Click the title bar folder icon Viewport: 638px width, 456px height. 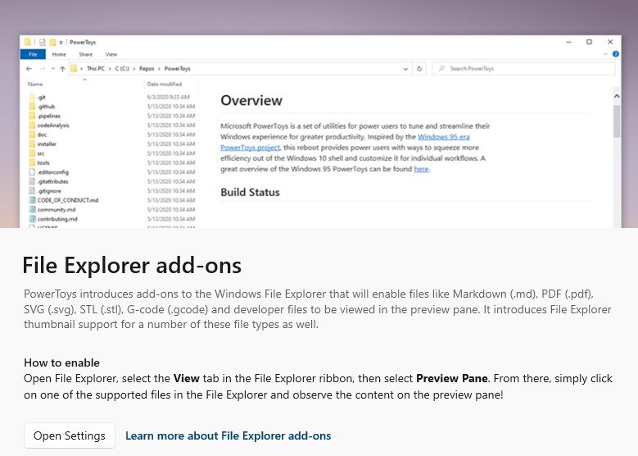(27, 42)
